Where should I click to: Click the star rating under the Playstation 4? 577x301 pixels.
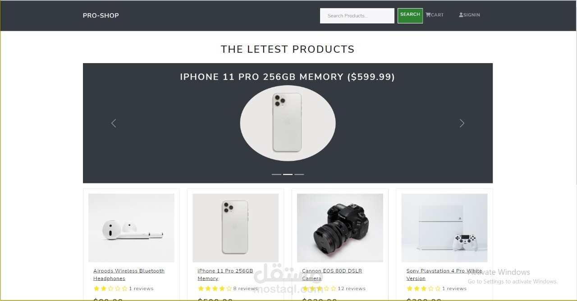coord(423,288)
